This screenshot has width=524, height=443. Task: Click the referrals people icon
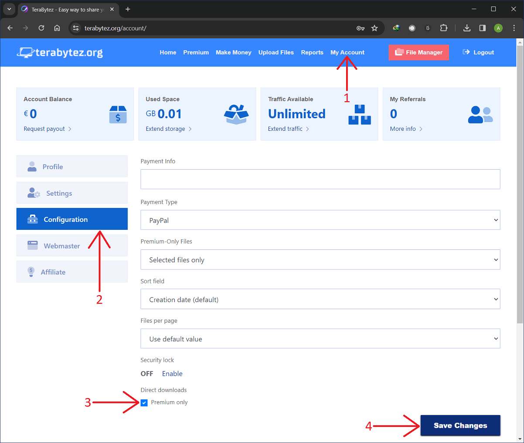[x=480, y=114]
